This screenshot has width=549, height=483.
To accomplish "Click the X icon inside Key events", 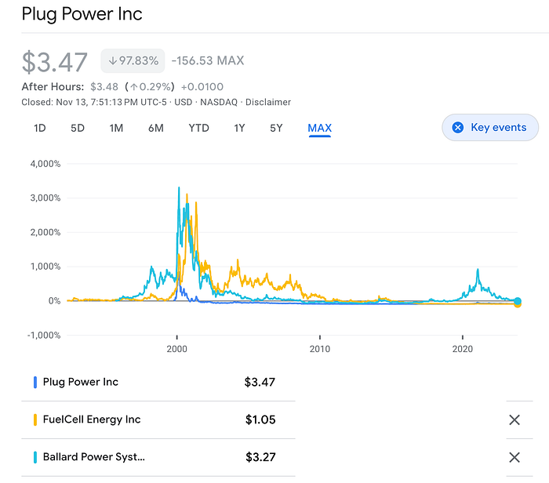I will tap(457, 127).
